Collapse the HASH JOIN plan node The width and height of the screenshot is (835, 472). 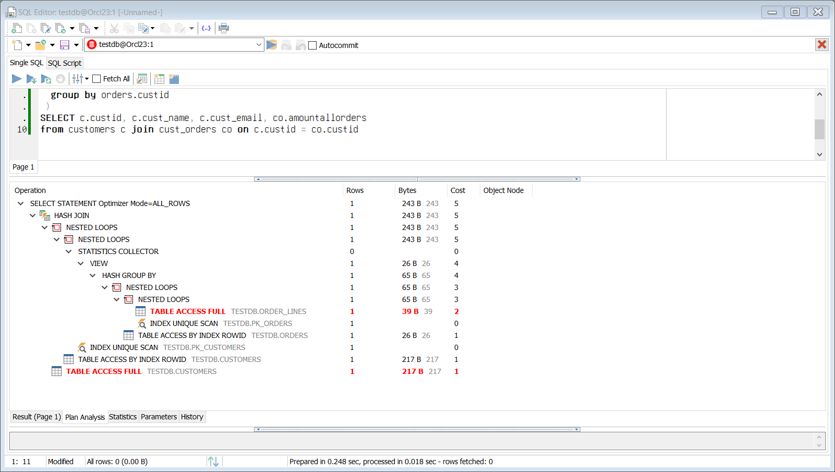pos(32,215)
